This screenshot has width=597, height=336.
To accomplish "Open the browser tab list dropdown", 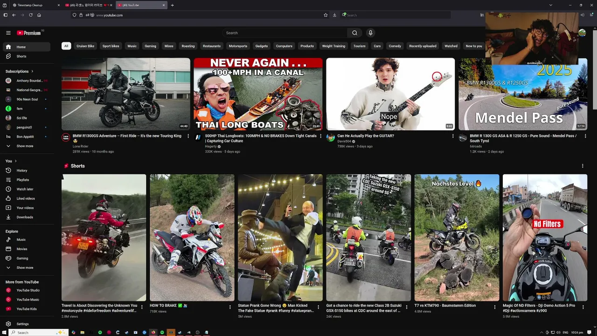I will coord(550,5).
